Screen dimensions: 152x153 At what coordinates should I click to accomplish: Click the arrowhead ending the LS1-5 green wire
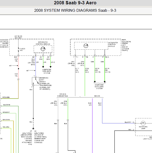[95, 82]
